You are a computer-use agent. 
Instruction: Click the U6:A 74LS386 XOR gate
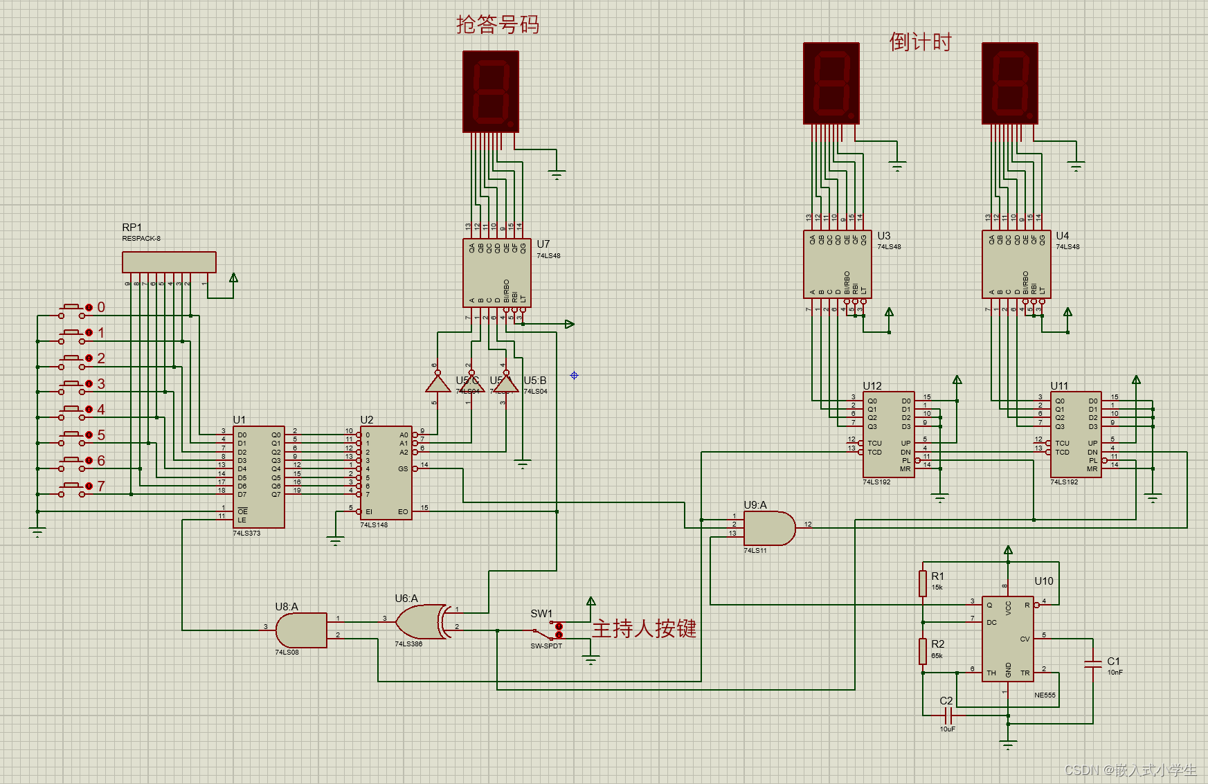coord(424,622)
